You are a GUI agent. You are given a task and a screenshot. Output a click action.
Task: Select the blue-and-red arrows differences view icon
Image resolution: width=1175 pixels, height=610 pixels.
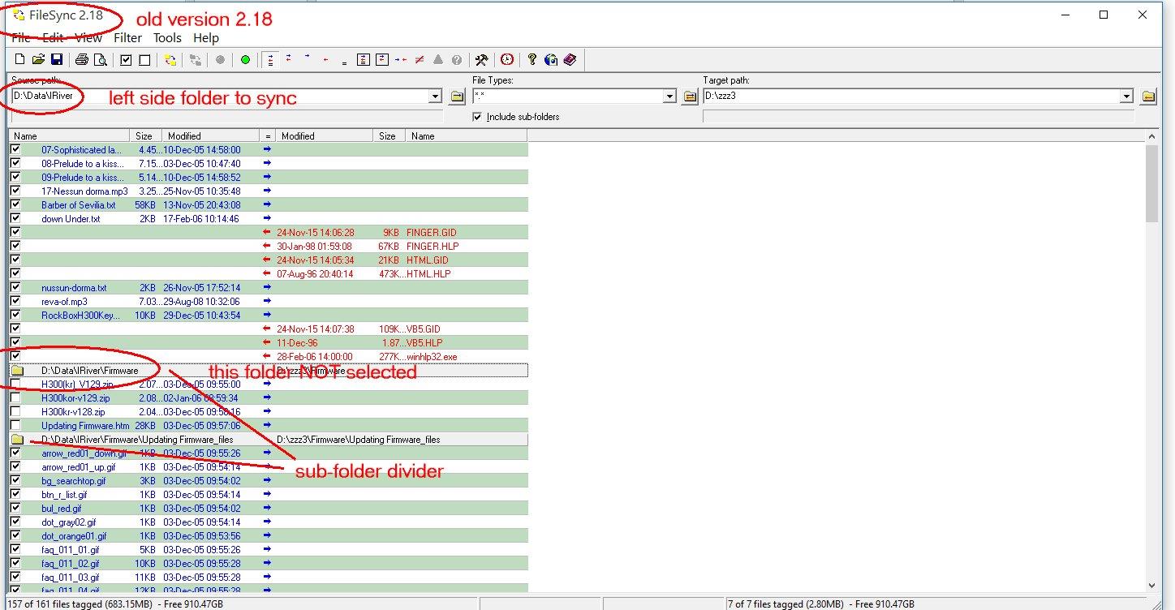(x=289, y=59)
